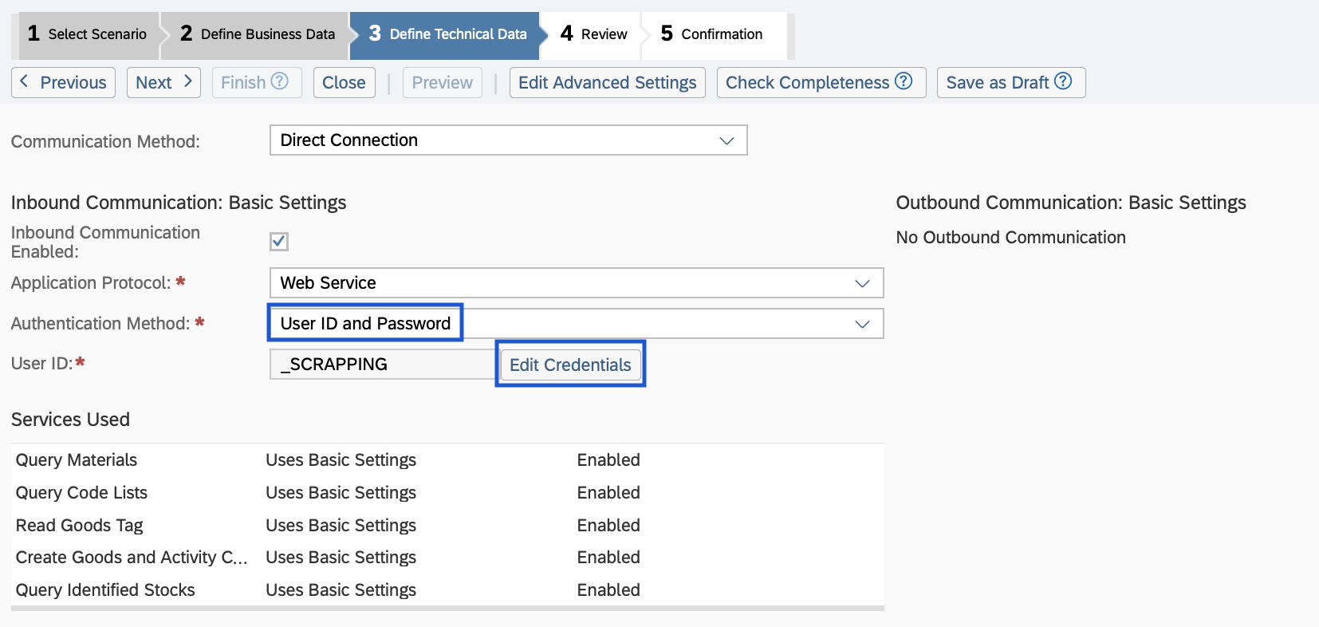Click Enabled status for Read Goods Tag
This screenshot has height=627, width=1319.
[x=608, y=526]
